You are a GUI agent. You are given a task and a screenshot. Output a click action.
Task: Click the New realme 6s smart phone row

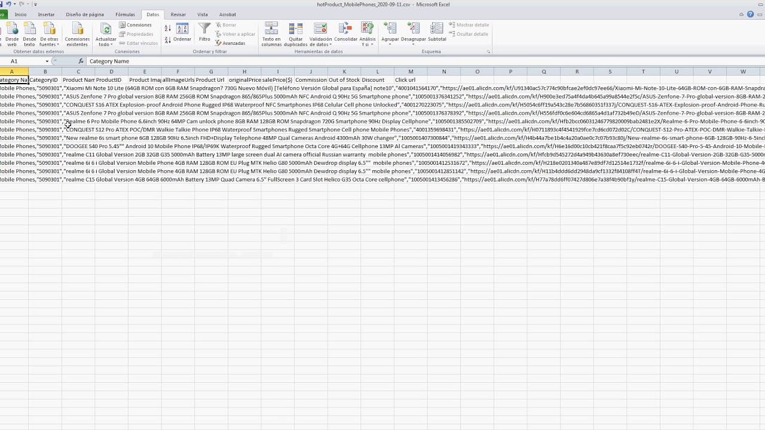382,138
